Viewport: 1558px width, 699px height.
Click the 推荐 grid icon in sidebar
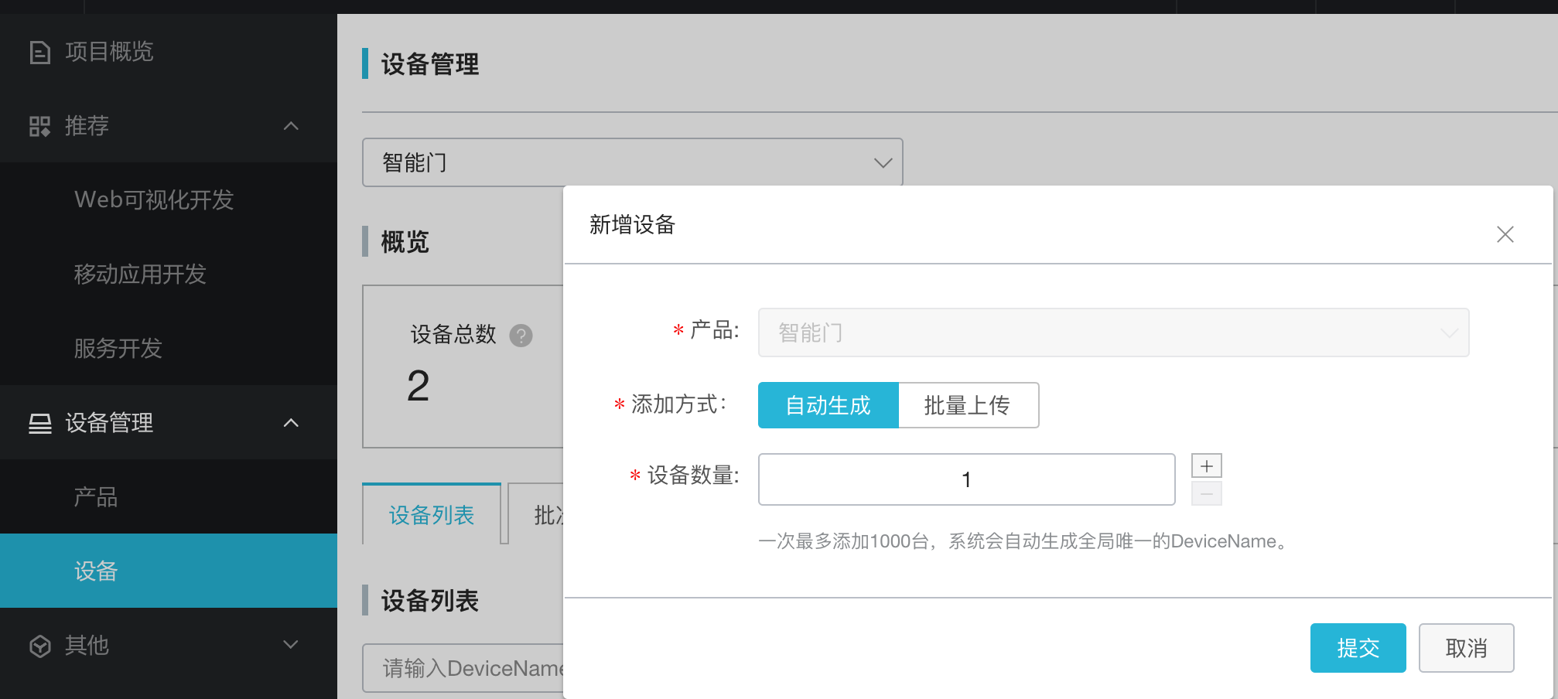tap(39, 126)
